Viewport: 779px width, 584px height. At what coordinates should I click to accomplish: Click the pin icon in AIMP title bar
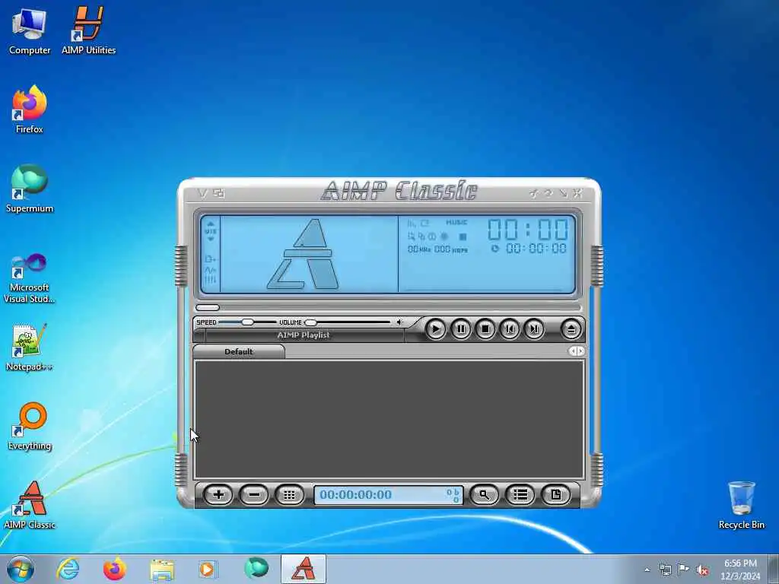tap(533, 192)
